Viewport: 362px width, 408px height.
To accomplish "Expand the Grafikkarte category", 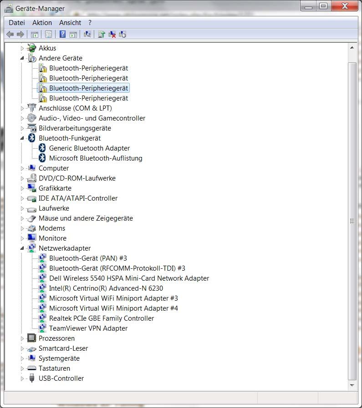I will 22,188.
